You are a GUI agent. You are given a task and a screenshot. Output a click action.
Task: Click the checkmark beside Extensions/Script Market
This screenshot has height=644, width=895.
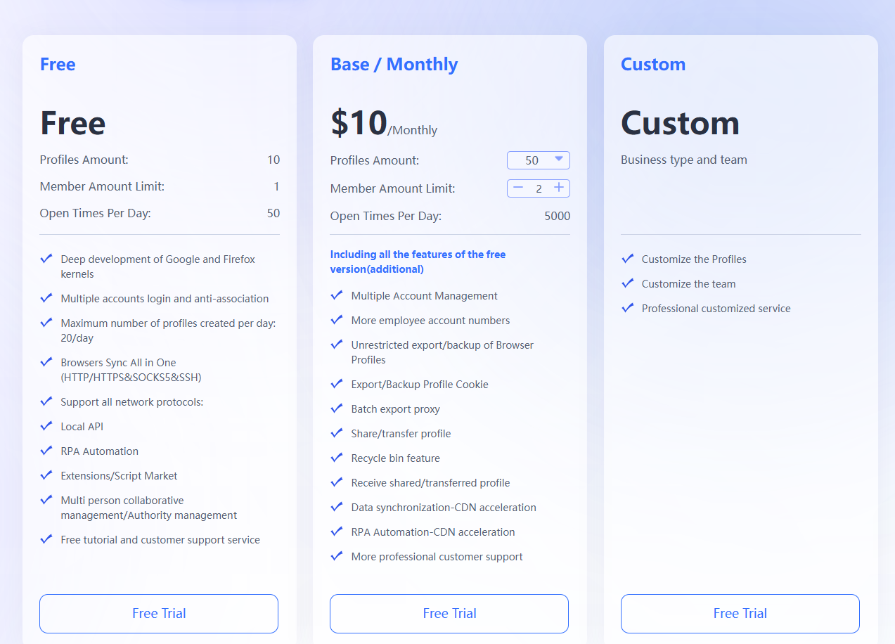coord(46,475)
